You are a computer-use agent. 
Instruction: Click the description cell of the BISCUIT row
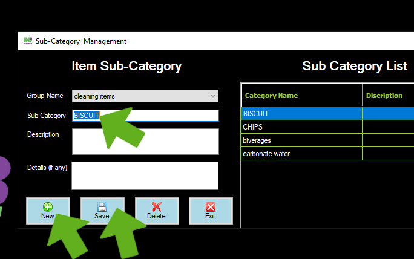pos(387,113)
